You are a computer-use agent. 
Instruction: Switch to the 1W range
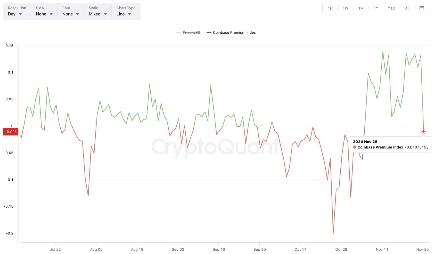pos(345,8)
